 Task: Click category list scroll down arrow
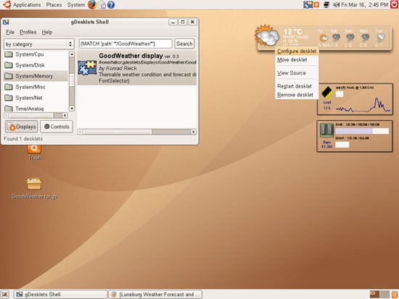(x=72, y=109)
